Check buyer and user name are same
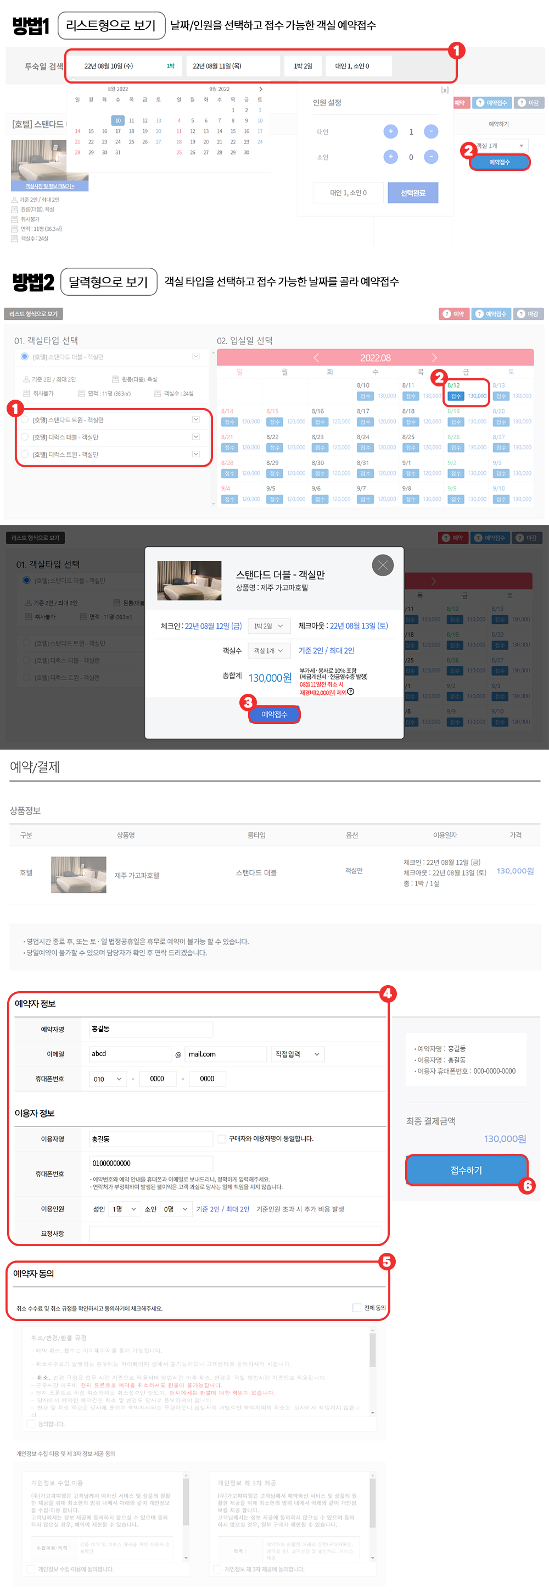Screen dimensions: 549x1592 [222, 1138]
